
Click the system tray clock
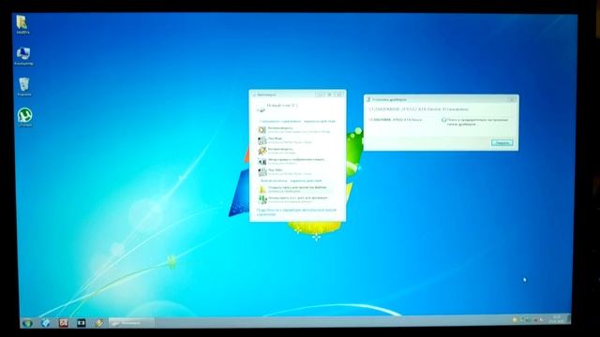(555, 319)
